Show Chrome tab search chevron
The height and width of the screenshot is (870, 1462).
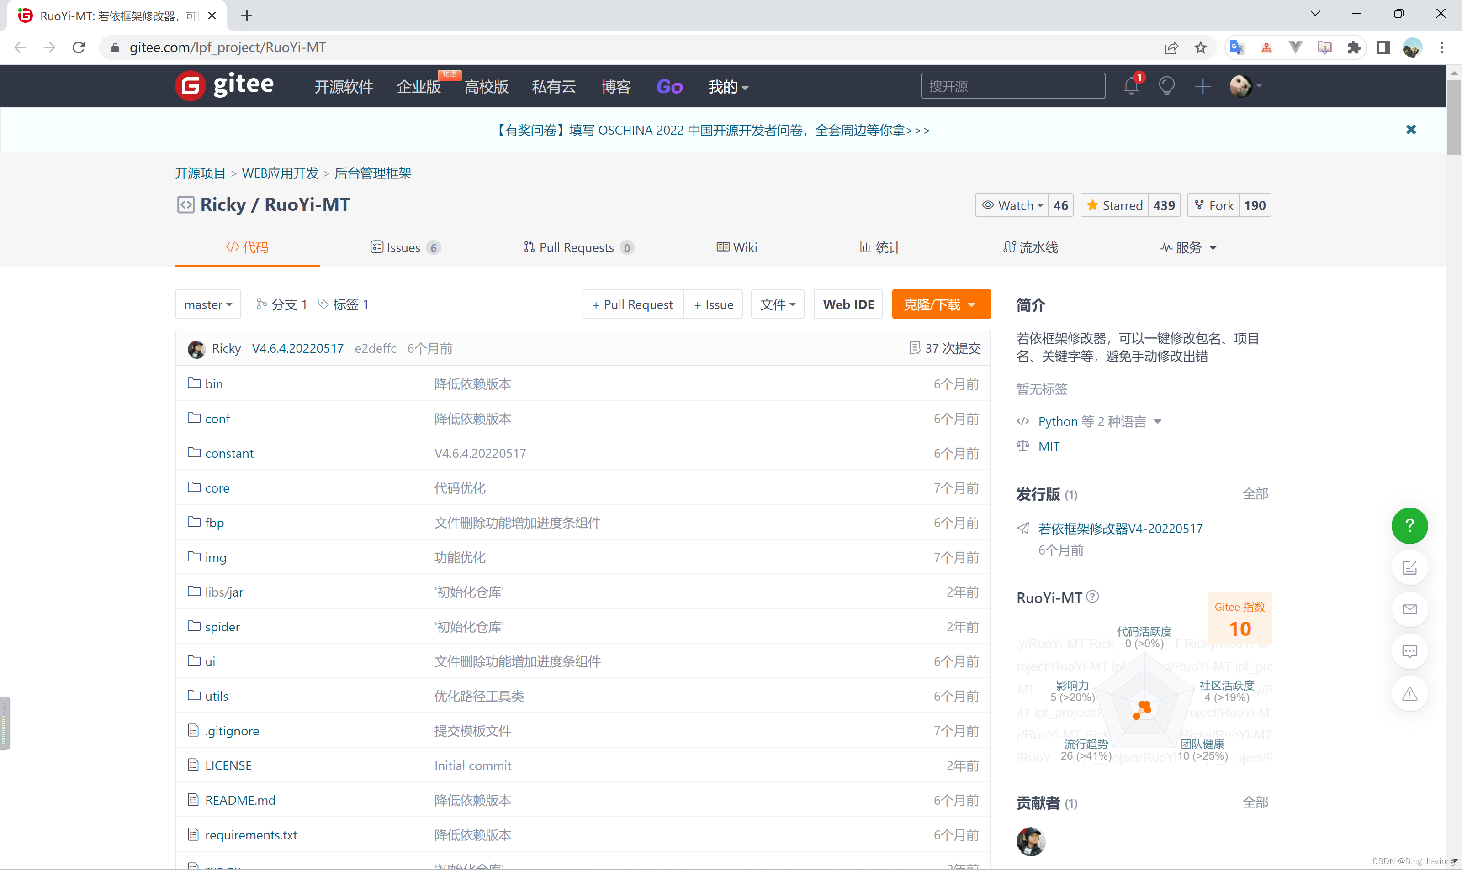click(x=1315, y=14)
